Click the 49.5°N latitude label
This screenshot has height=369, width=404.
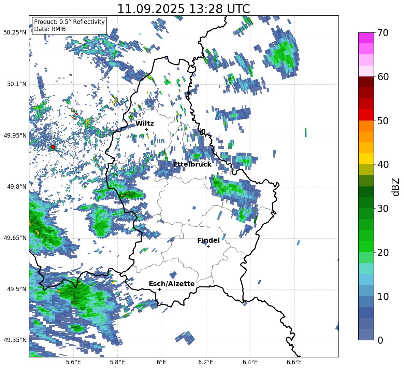point(16,289)
